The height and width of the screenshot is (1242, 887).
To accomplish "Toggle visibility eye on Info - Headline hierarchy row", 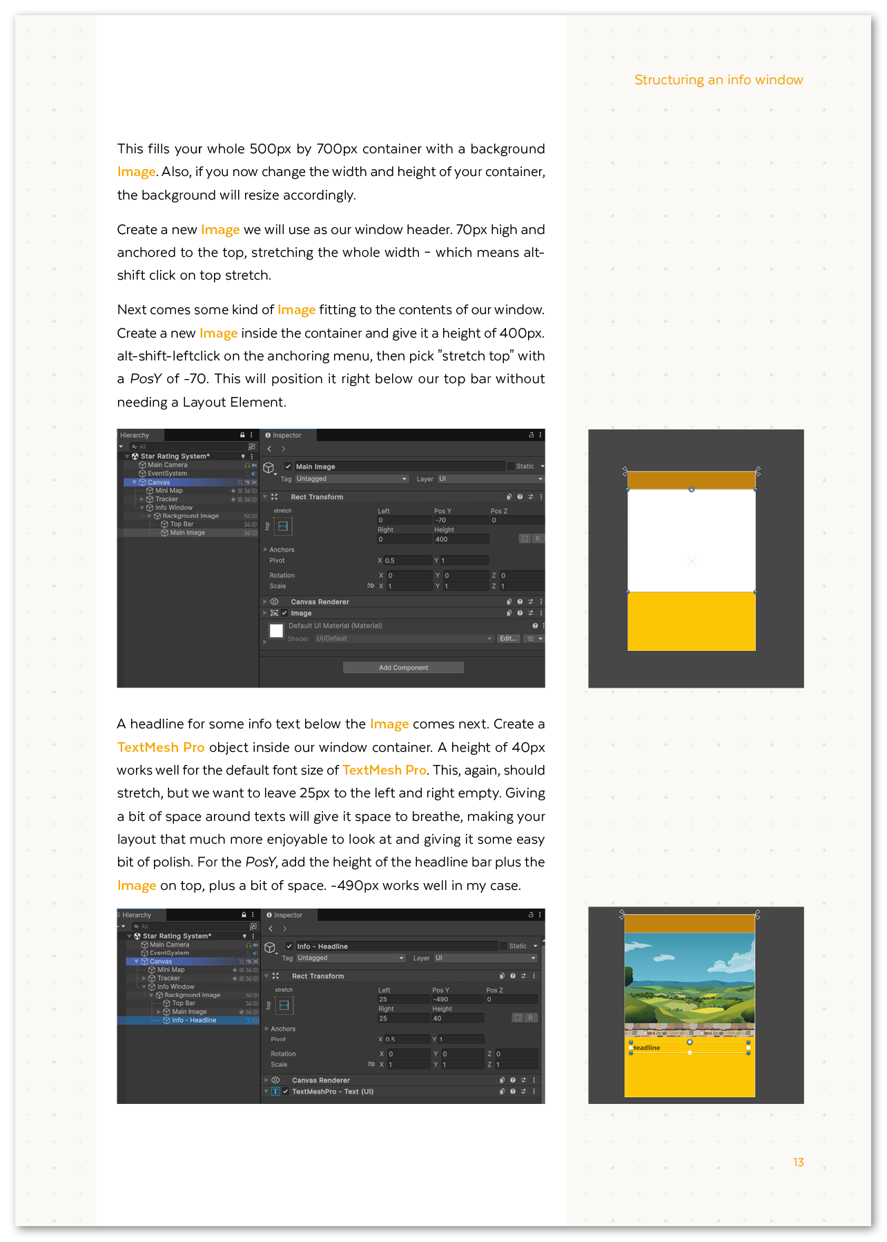I will [254, 1020].
